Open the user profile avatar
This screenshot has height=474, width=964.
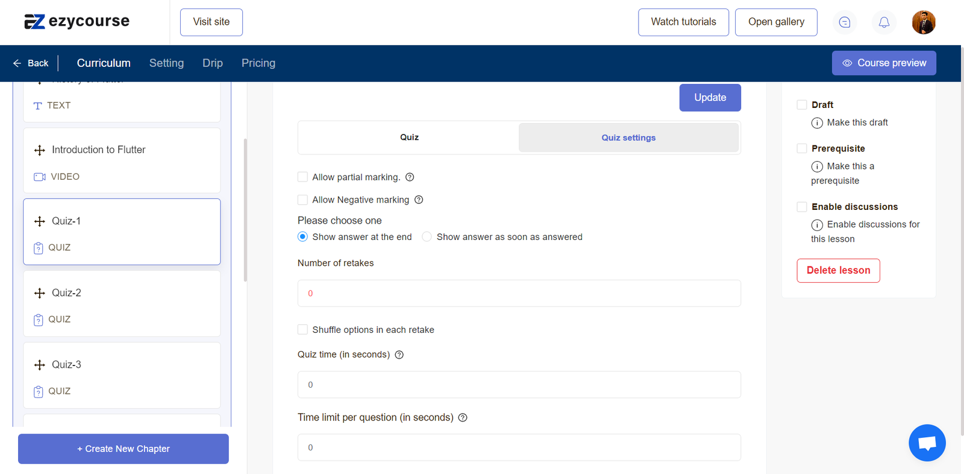(x=923, y=22)
